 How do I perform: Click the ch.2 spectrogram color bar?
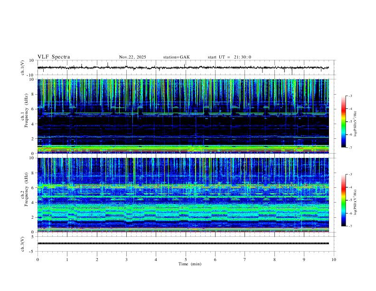[344, 200]
